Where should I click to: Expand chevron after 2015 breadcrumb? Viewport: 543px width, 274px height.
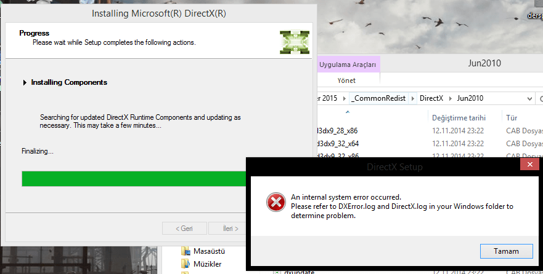pyautogui.click(x=344, y=99)
